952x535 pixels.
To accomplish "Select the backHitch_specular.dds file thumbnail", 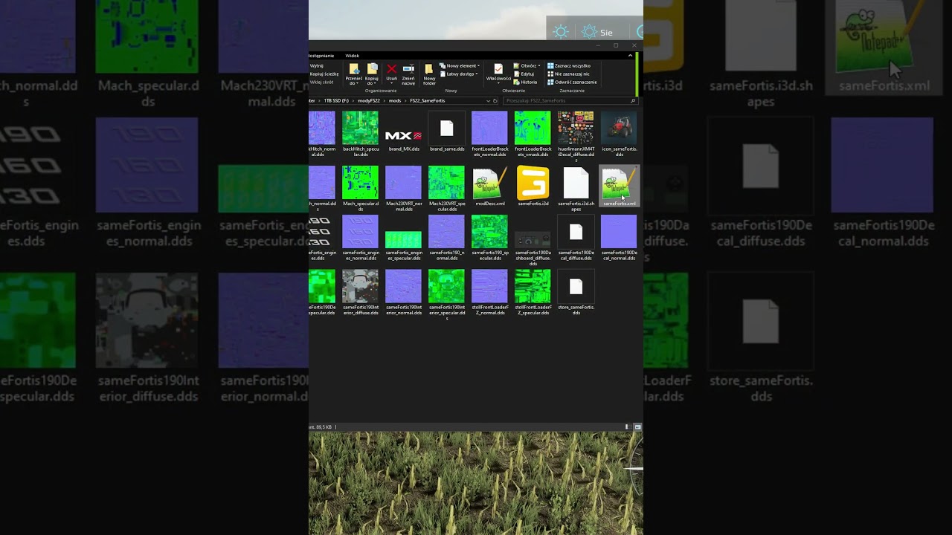I will tap(360, 128).
